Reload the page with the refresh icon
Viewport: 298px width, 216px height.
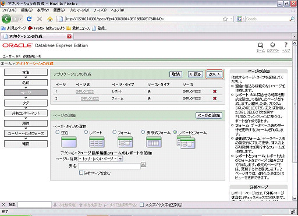coord(29,19)
